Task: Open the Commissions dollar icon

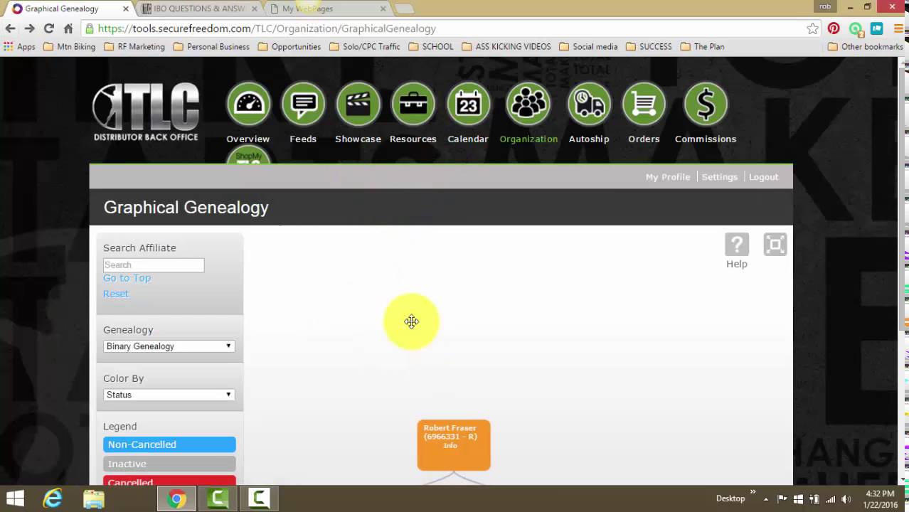Action: pyautogui.click(x=706, y=104)
